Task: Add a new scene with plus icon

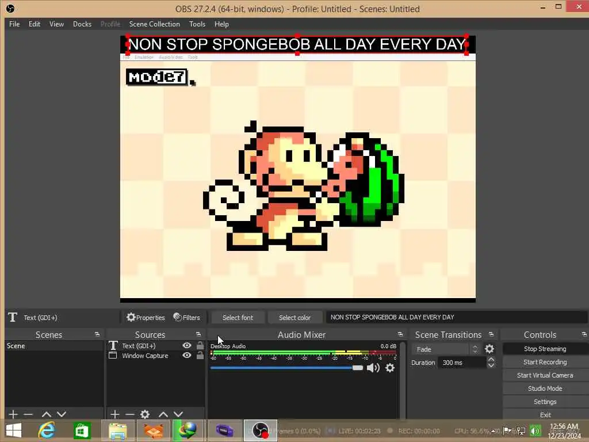Action: [x=13, y=414]
